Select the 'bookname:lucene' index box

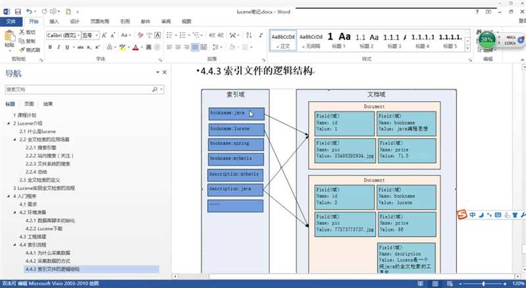[236, 130]
